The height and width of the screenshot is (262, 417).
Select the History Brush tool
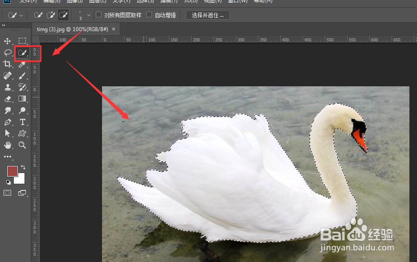coord(22,87)
